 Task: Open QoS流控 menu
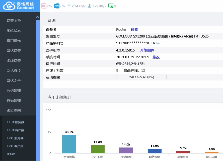coord(14,71)
